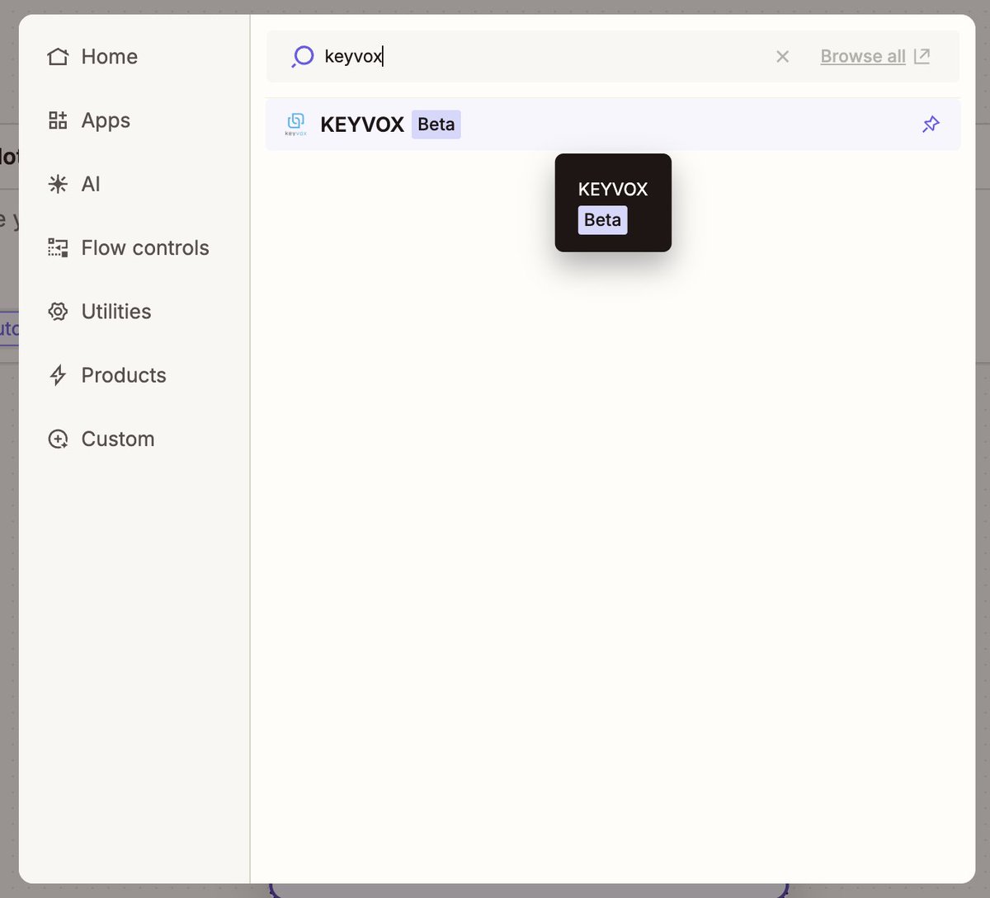Select the Custom category
The height and width of the screenshot is (898, 990).
(101, 439)
